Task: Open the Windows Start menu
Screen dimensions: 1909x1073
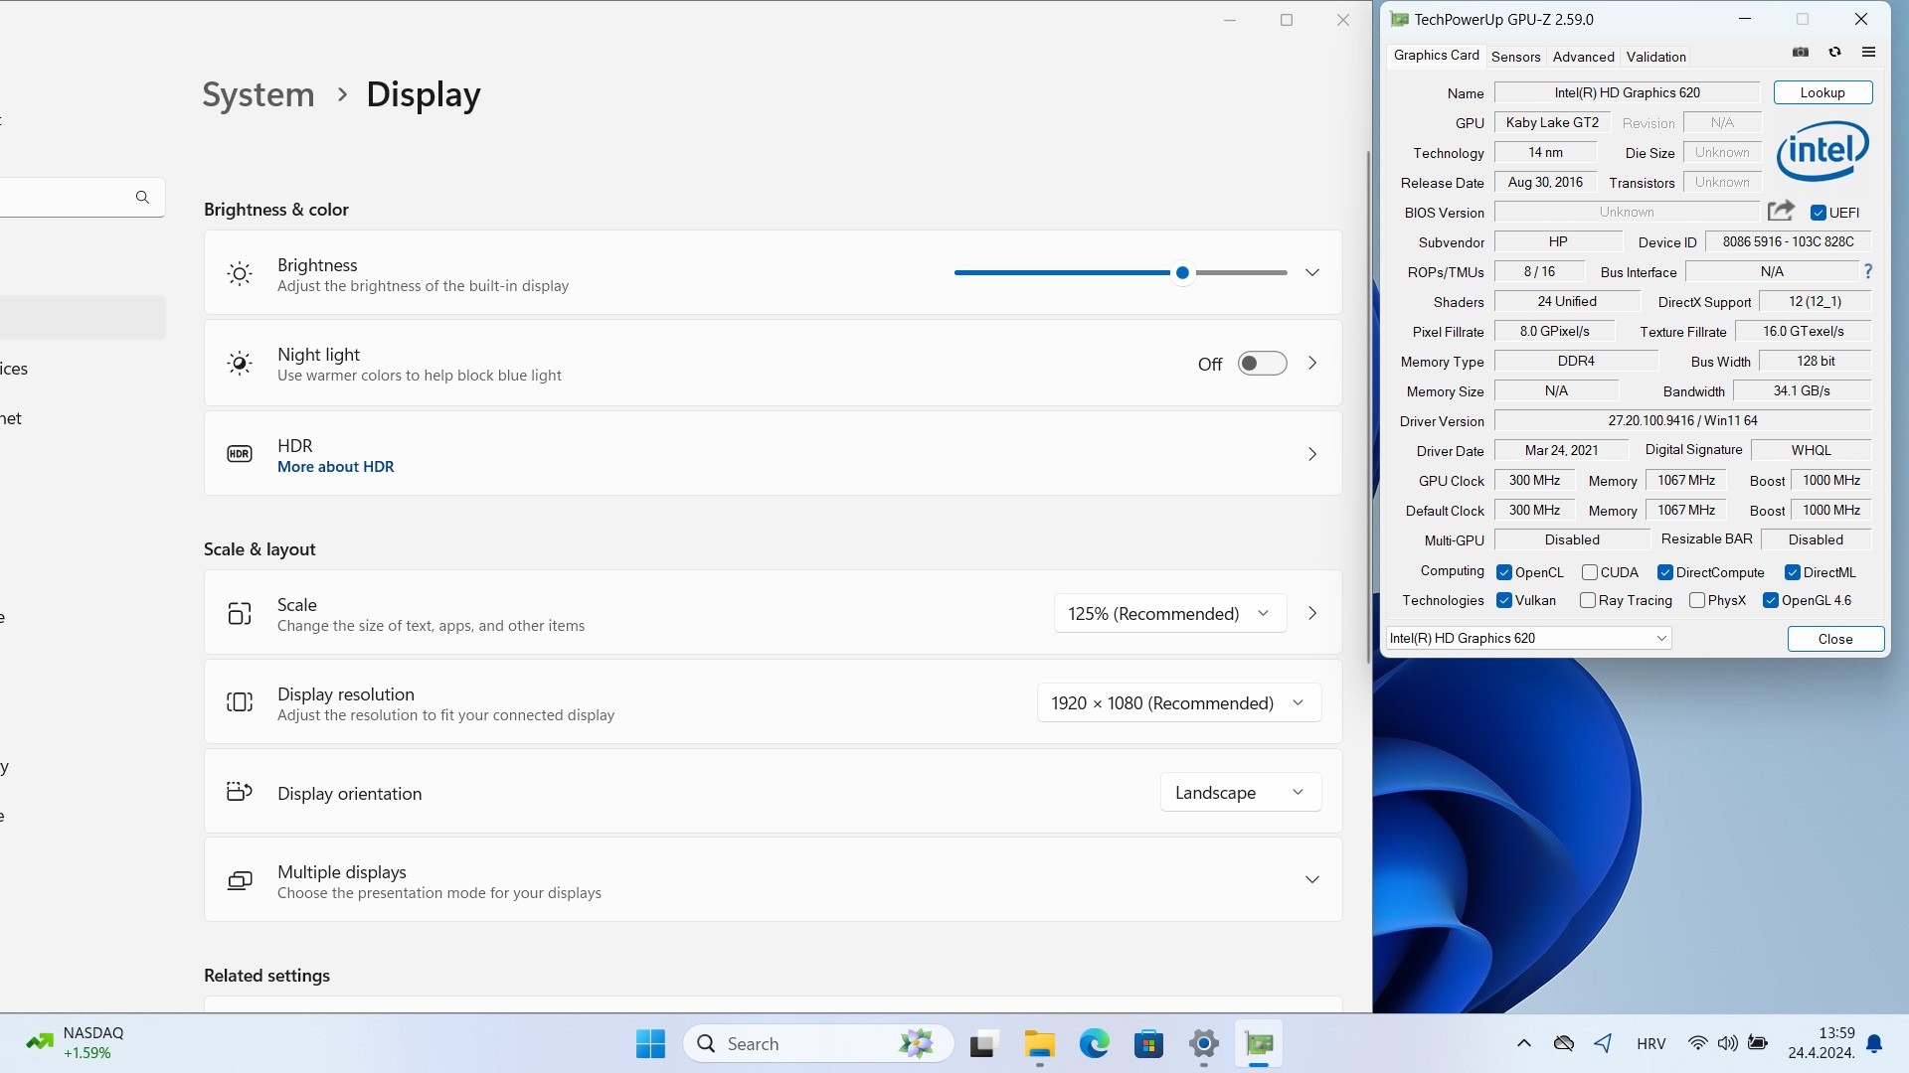Action: point(650,1043)
